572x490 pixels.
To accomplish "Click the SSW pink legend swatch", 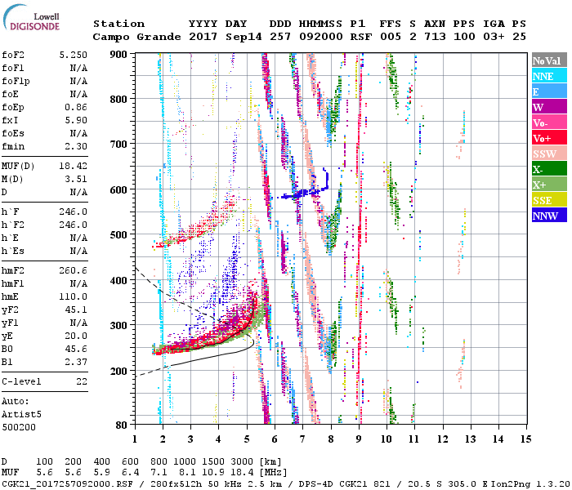I will tap(548, 154).
